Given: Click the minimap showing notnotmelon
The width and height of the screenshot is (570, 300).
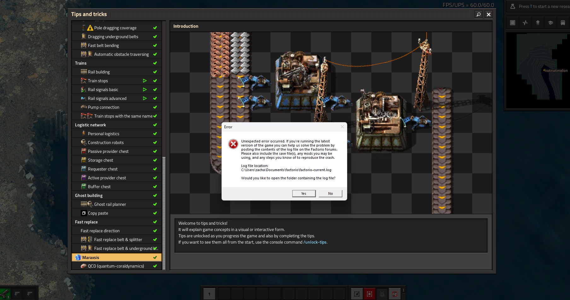Looking at the screenshot, I should (x=538, y=71).
